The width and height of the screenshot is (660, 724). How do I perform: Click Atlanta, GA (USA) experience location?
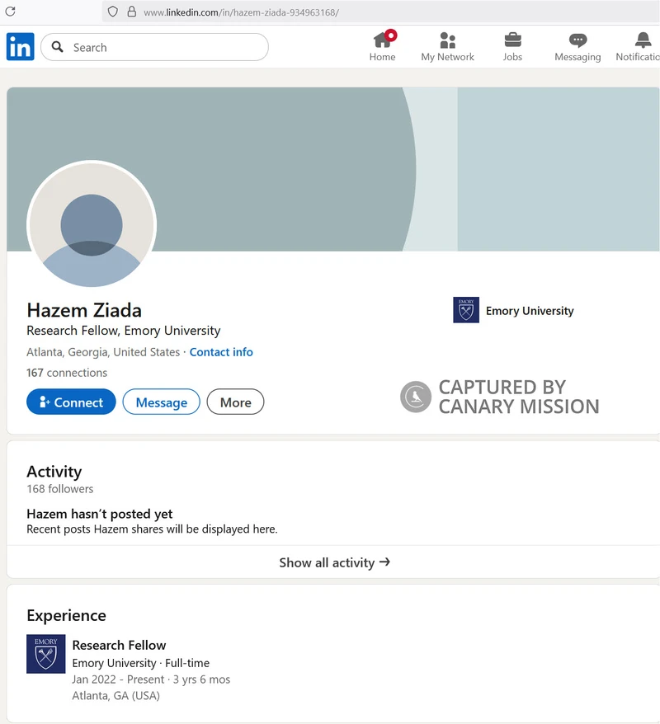[116, 695]
